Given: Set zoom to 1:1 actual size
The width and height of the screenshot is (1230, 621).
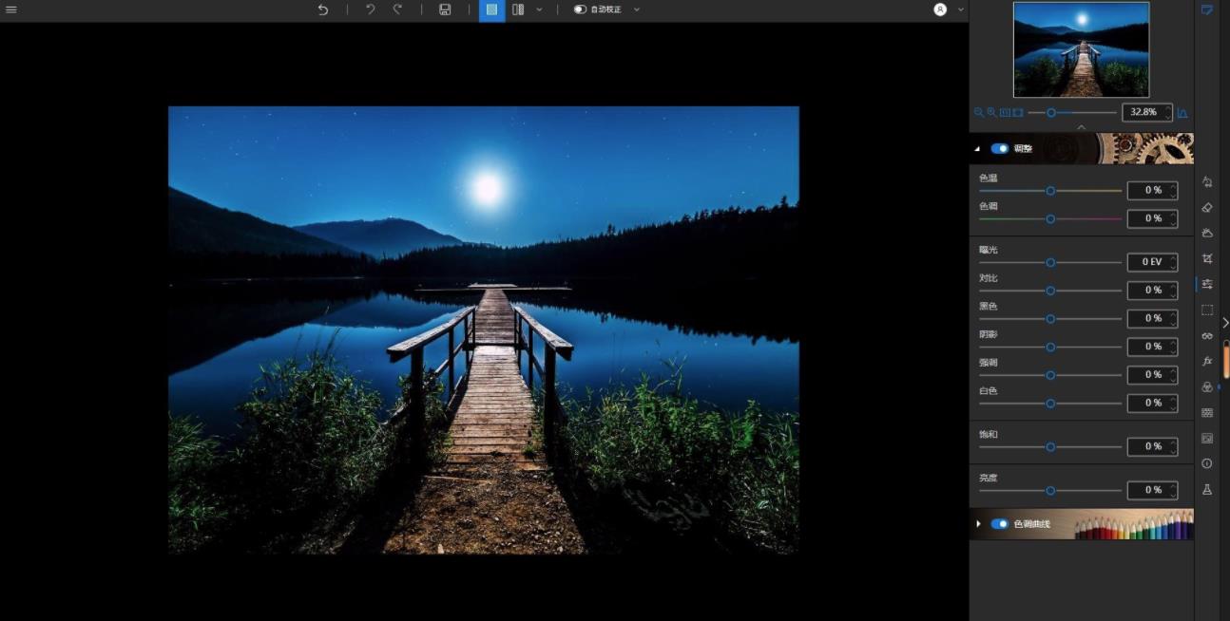Looking at the screenshot, I should (1005, 112).
